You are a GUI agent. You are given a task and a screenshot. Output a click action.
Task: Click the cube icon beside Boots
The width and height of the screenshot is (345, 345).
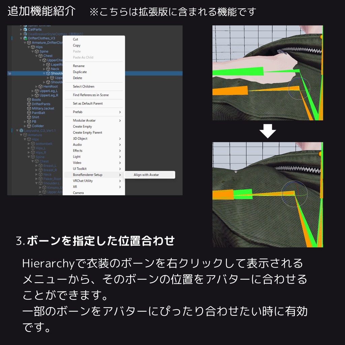(x=29, y=100)
